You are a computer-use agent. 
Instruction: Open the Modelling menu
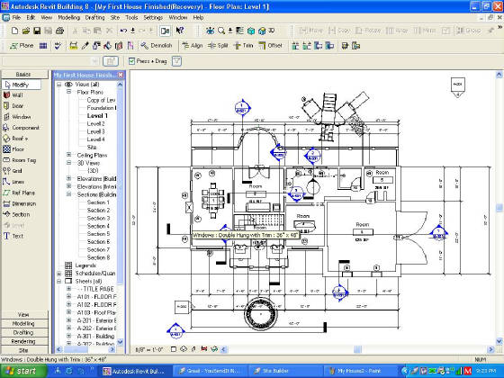point(68,18)
